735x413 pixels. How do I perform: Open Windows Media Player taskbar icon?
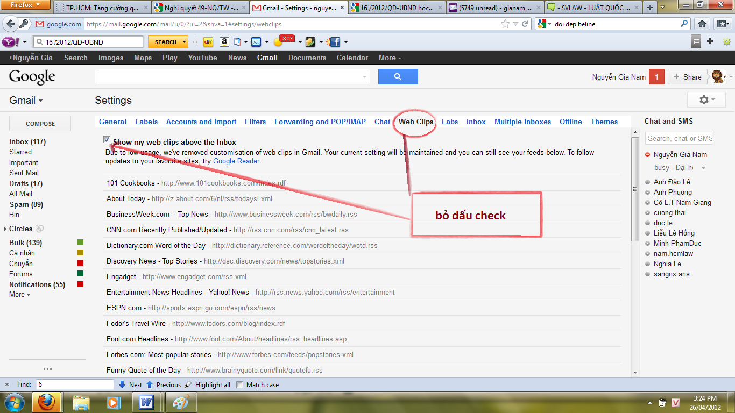114,402
